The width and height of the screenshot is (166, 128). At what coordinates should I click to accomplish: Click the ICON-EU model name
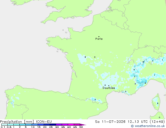[44, 122]
